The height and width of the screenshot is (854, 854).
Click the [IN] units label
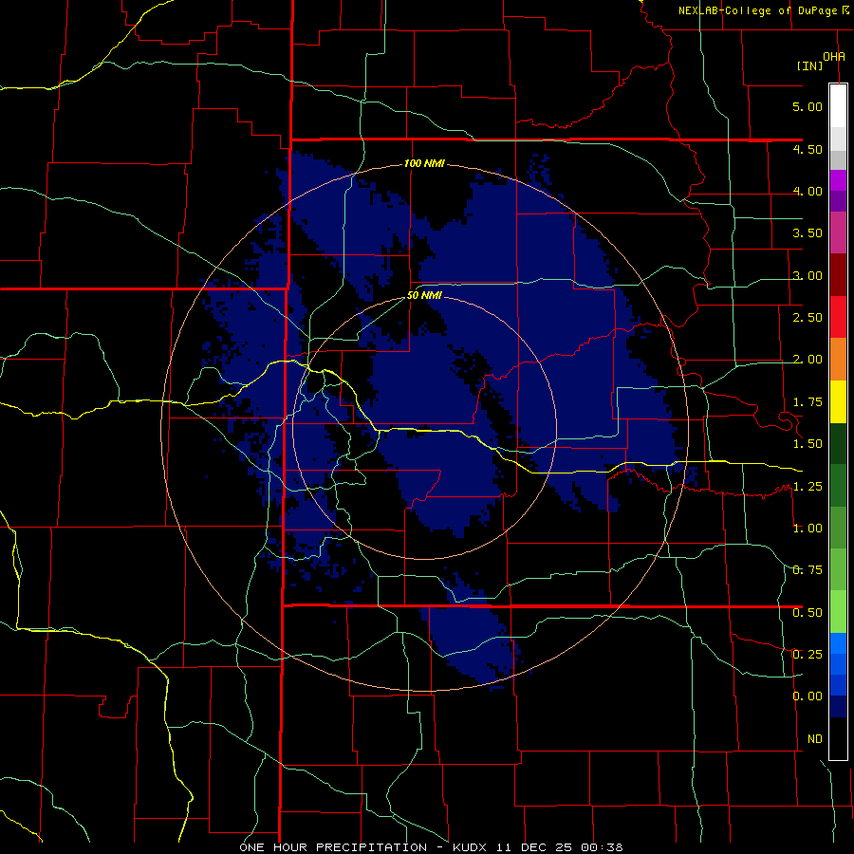point(809,65)
